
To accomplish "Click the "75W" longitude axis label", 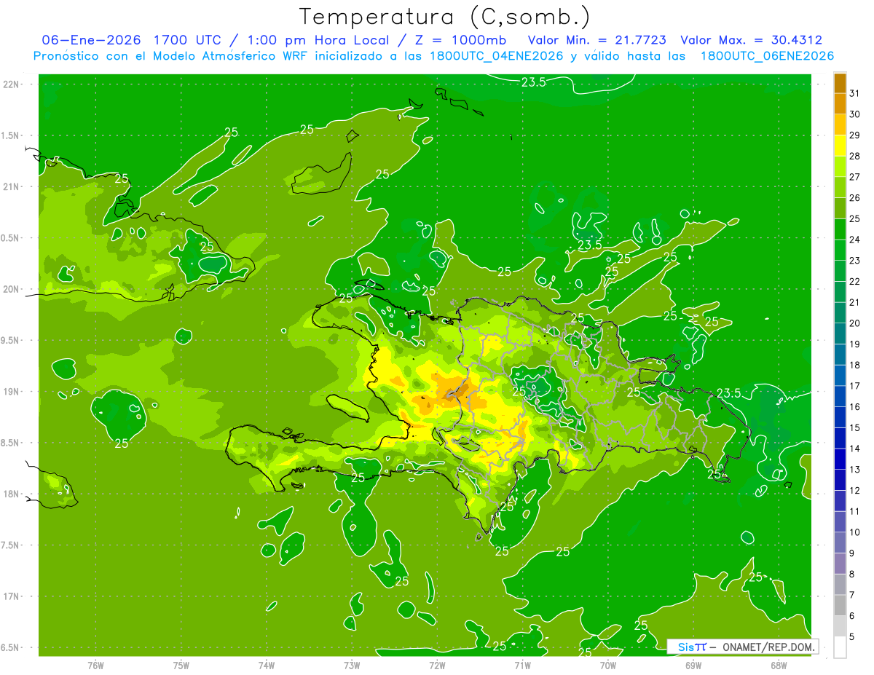I will click(x=181, y=666).
